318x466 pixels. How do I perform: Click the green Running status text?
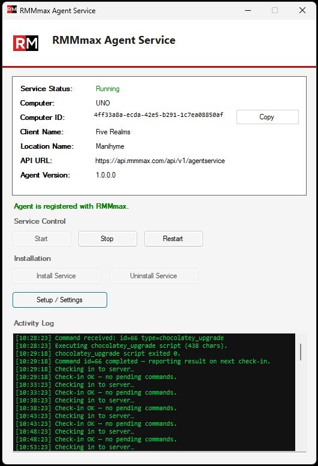coord(108,89)
